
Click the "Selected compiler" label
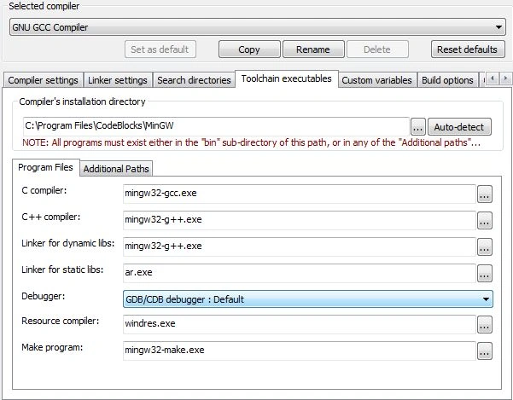(x=44, y=6)
